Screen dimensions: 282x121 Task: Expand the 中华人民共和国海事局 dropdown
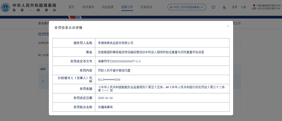(187, 7)
